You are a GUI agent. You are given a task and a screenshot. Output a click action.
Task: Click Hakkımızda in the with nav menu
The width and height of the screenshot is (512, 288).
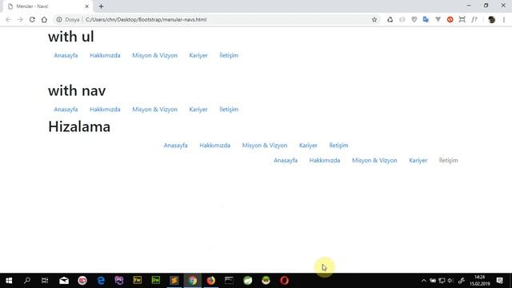pos(105,110)
